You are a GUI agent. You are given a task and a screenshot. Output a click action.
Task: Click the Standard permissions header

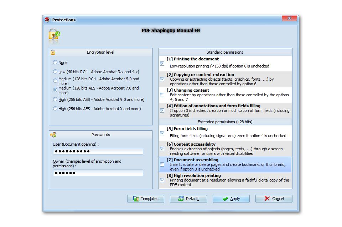(225, 52)
